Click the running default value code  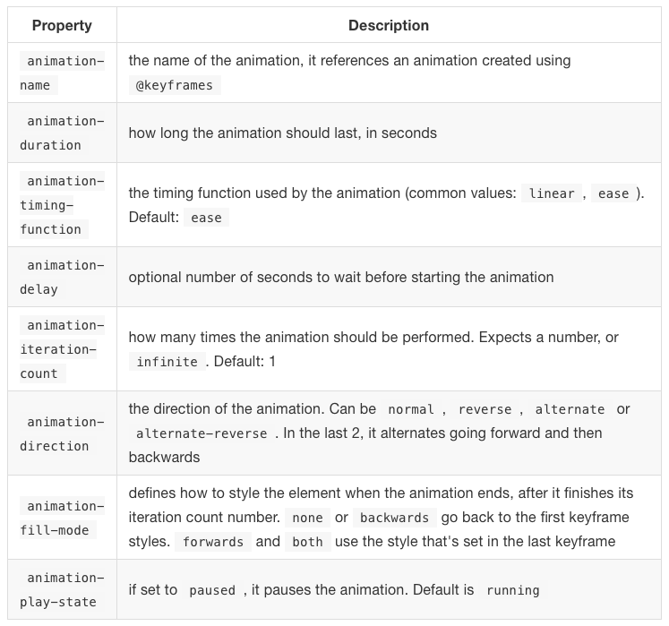tap(513, 590)
